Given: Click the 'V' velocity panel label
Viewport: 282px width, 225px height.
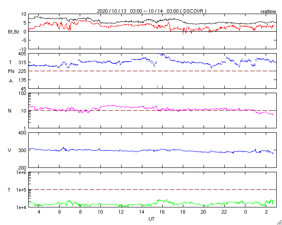Looking at the screenshot, I should pyautogui.click(x=10, y=150).
